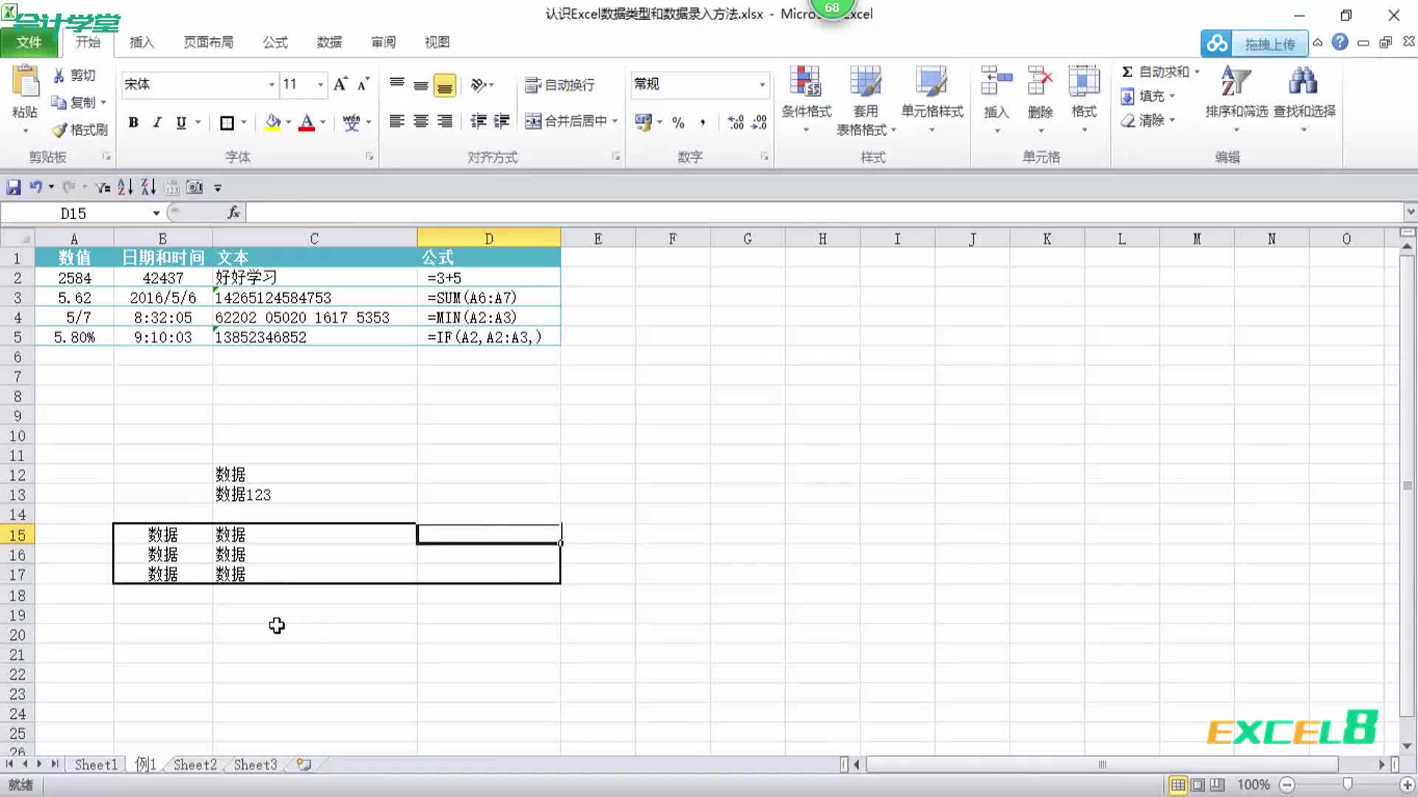Click the Increase Font Size icon

coord(340,84)
